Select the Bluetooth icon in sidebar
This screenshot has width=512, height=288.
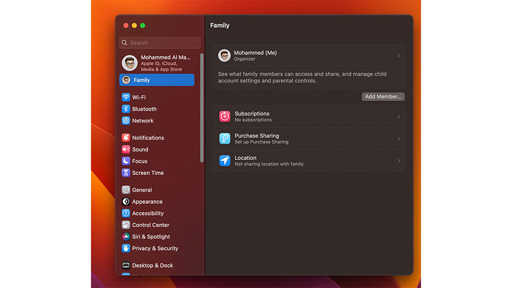pos(126,109)
